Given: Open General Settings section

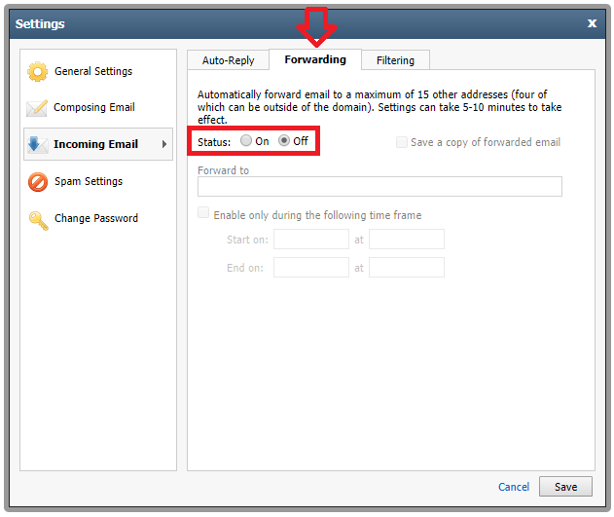Looking at the screenshot, I should point(93,71).
